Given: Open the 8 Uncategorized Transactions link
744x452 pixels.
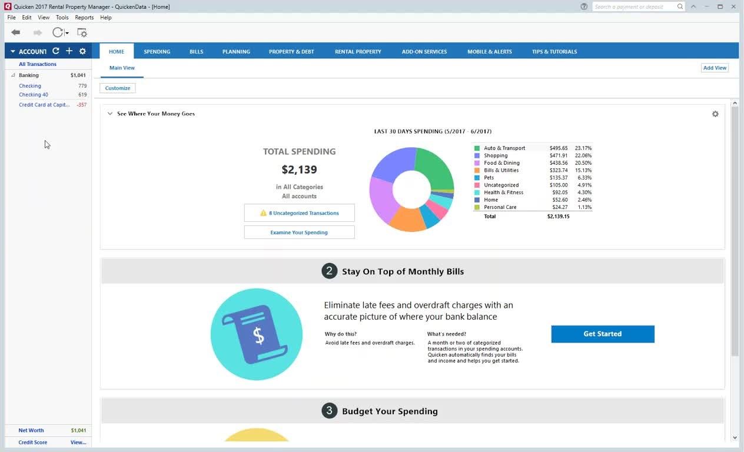Looking at the screenshot, I should (x=299, y=213).
